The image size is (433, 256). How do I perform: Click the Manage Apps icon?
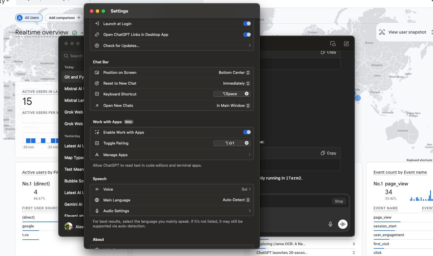tap(97, 155)
